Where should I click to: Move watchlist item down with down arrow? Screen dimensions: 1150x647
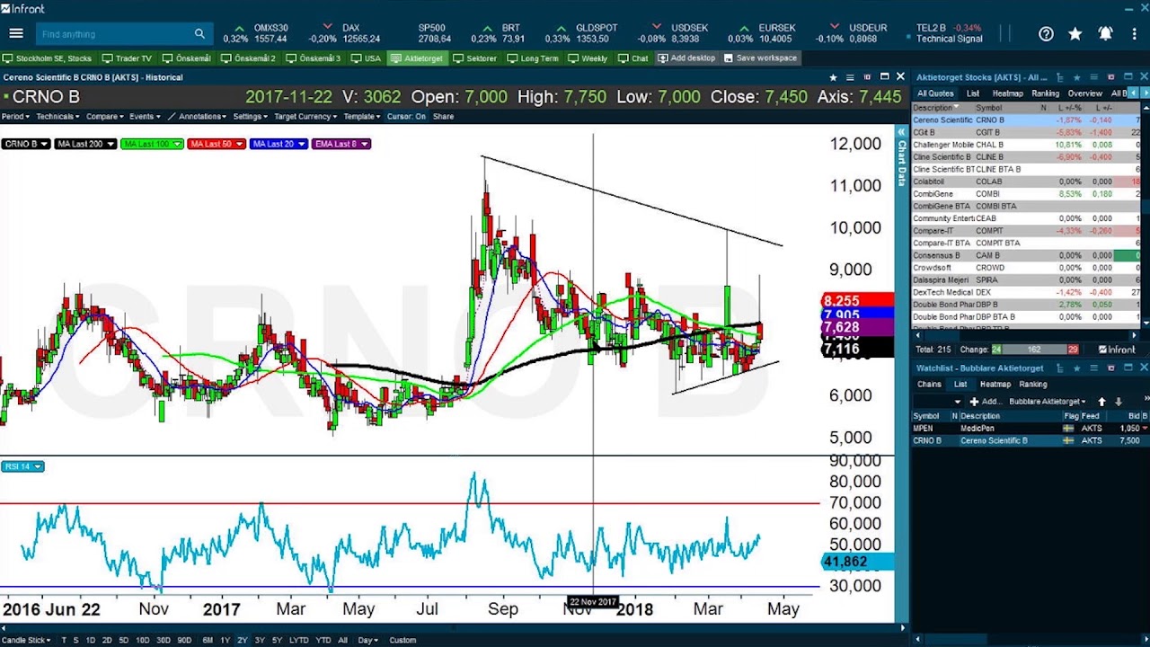tap(1119, 402)
